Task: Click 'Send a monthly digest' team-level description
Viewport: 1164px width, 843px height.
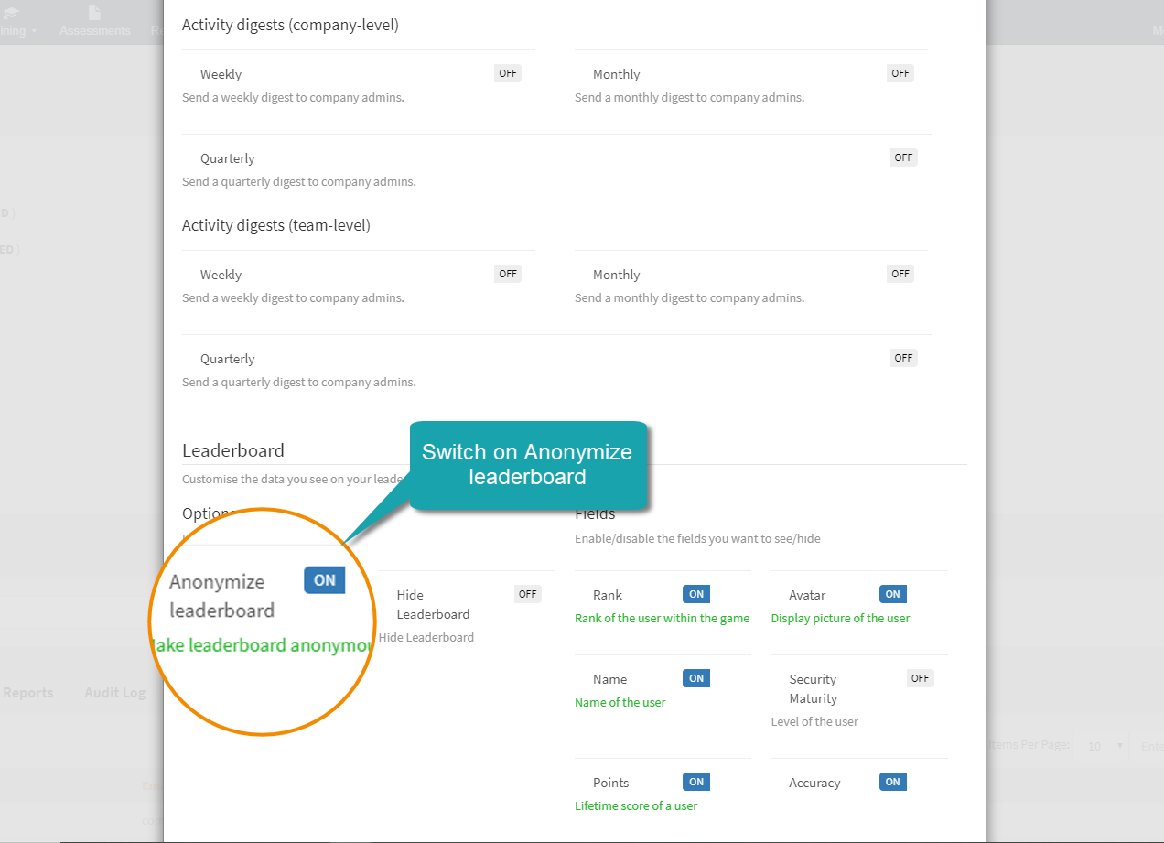Action: point(689,297)
